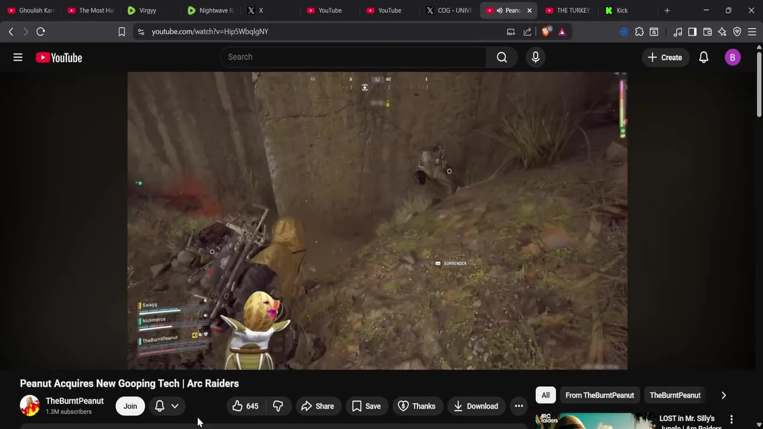This screenshot has height=429, width=763.
Task: Go back in browser history
Action: [11, 32]
